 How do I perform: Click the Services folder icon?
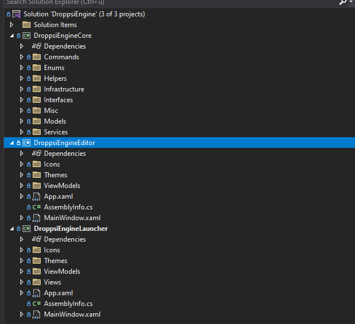pyautogui.click(x=37, y=132)
